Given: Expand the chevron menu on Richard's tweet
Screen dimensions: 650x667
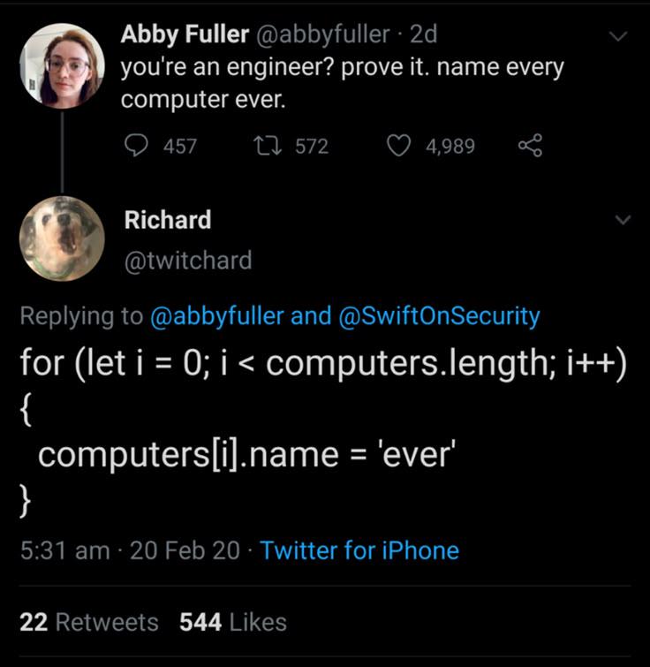Looking at the screenshot, I should [x=624, y=220].
